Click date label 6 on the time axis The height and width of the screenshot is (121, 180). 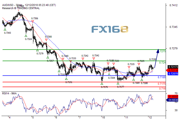click(x=56, y=118)
